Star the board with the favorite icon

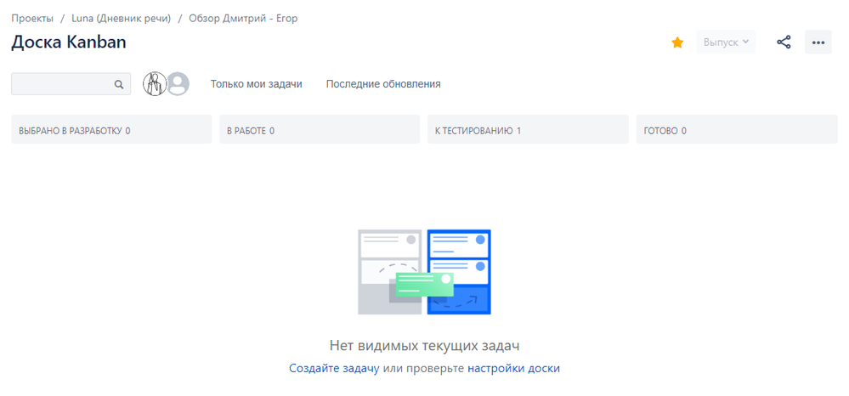click(676, 42)
